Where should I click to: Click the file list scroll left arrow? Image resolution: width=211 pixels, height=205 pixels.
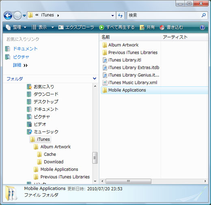pos(102,181)
